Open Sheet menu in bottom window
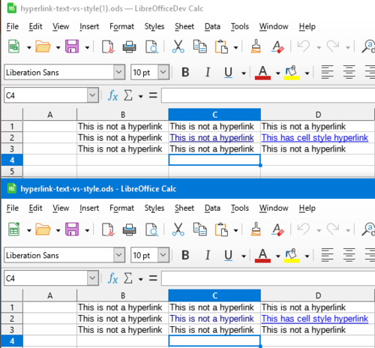375x348 pixels. [184, 208]
